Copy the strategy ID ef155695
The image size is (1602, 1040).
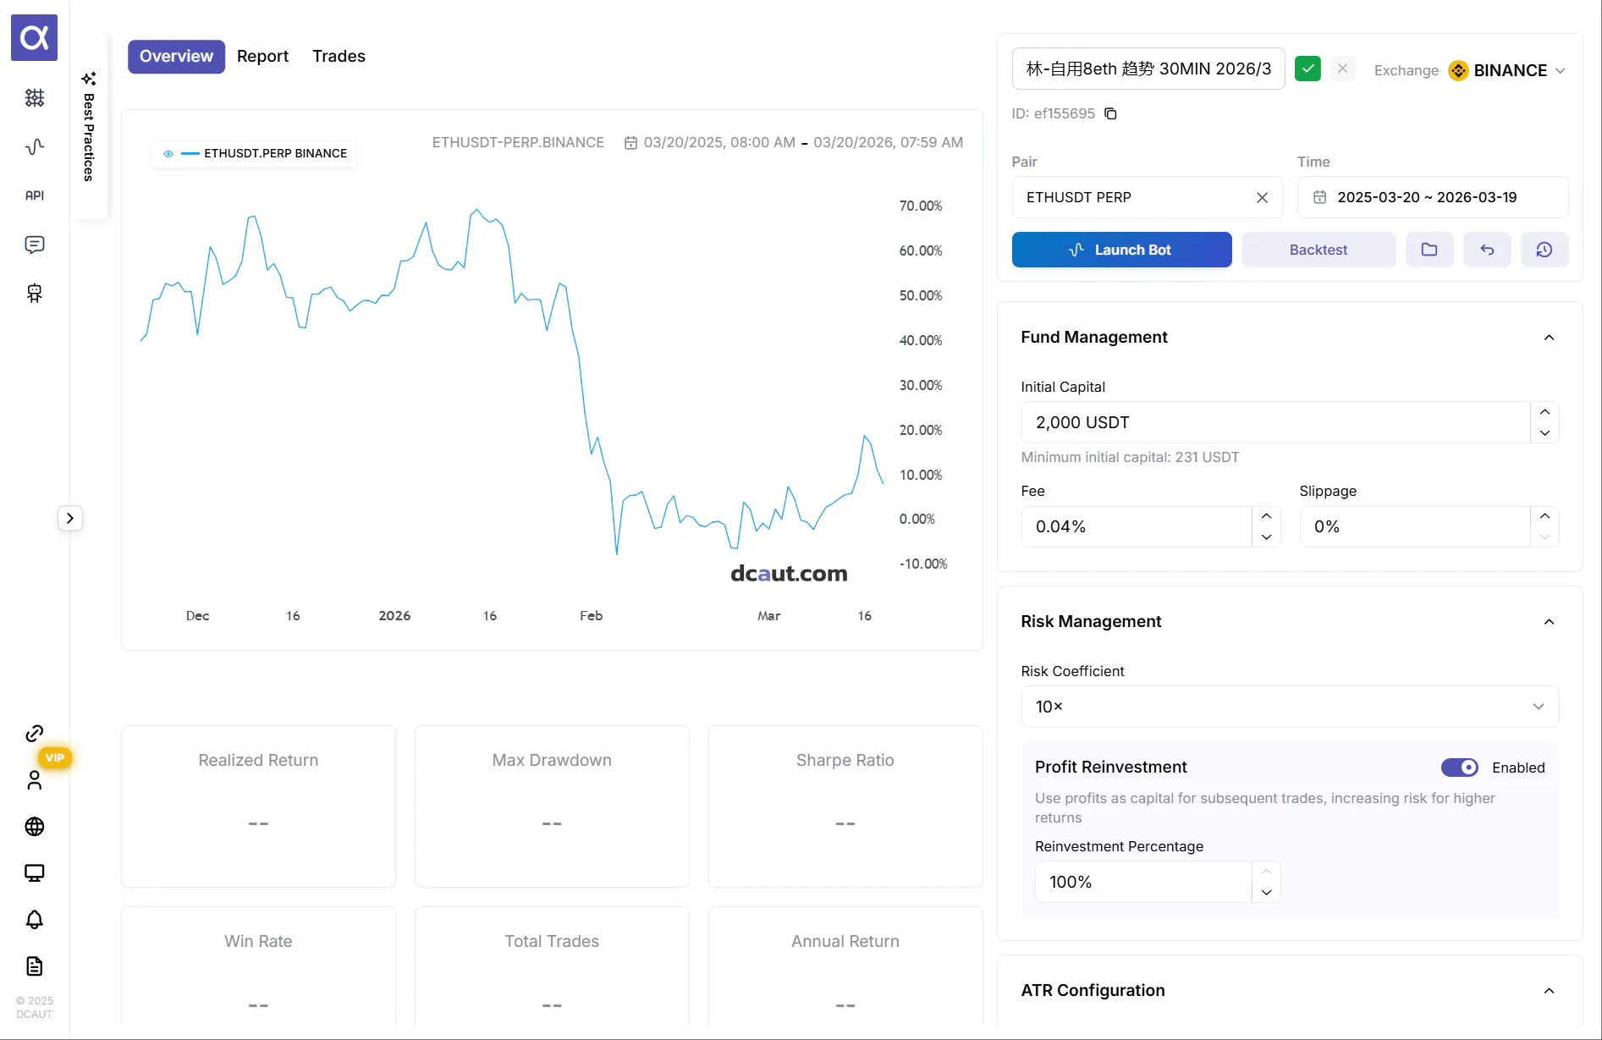(x=1110, y=113)
